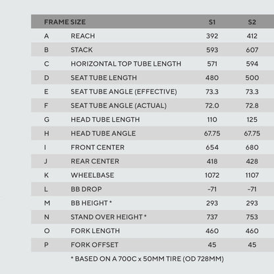
Task: Click SEAT TUBE LENGTH value 500
Action: (x=252, y=78)
